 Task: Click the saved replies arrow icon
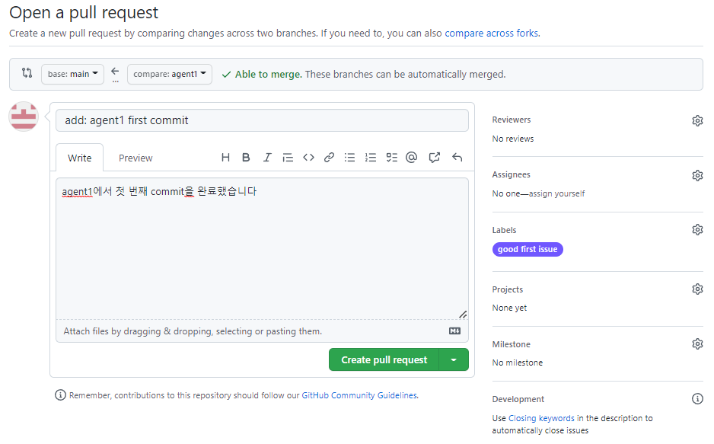tap(457, 158)
